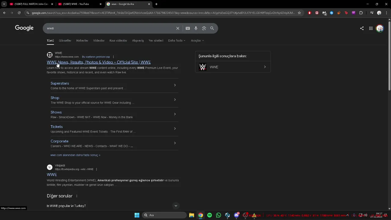Switch to the Alışveriş tab
This screenshot has height=220, width=391.
(x=138, y=41)
